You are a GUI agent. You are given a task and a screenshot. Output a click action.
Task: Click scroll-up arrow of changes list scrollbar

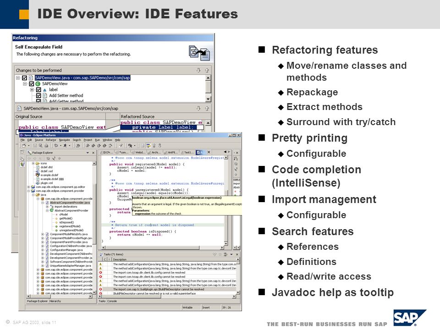pos(208,78)
